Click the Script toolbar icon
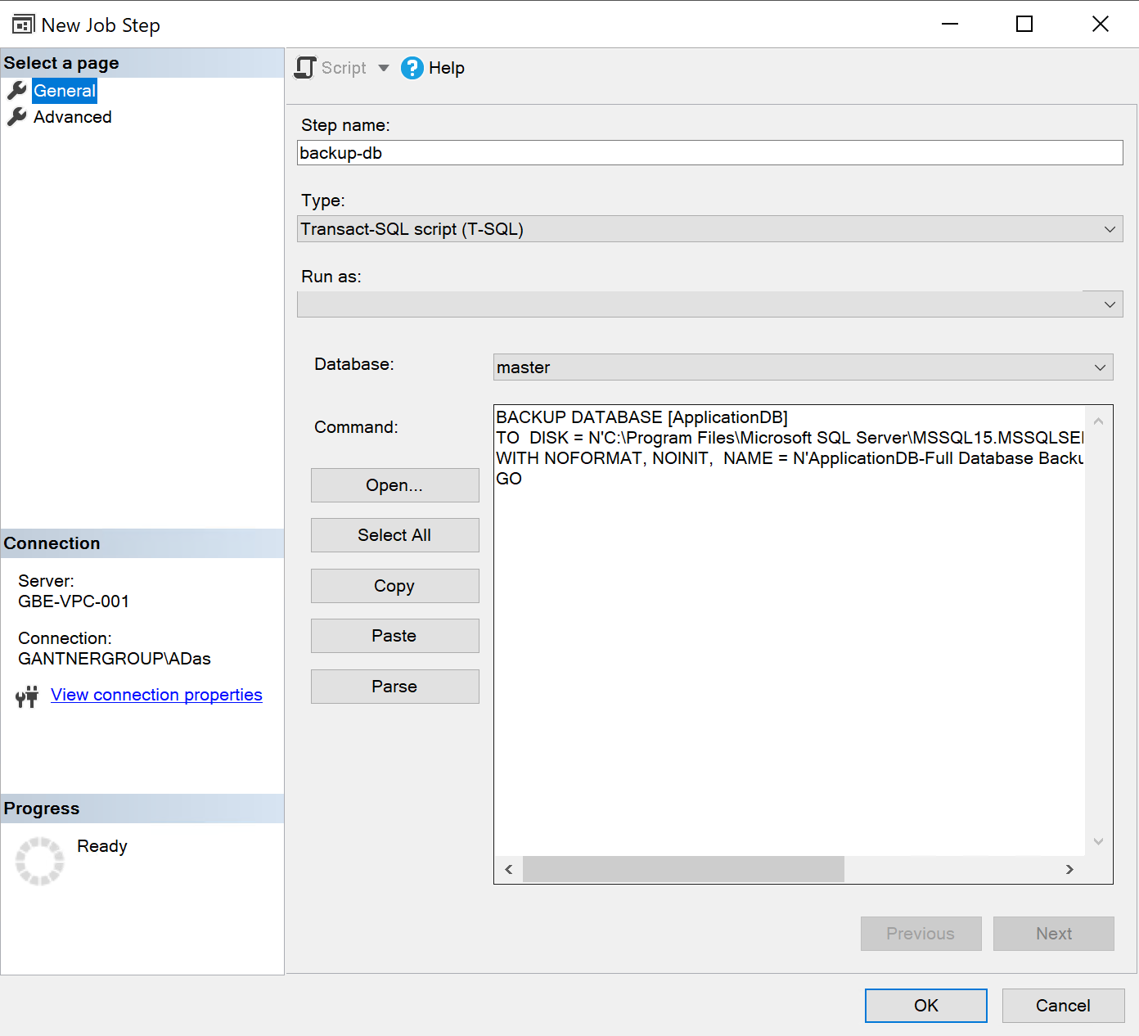The image size is (1139, 1036). pyautogui.click(x=305, y=68)
